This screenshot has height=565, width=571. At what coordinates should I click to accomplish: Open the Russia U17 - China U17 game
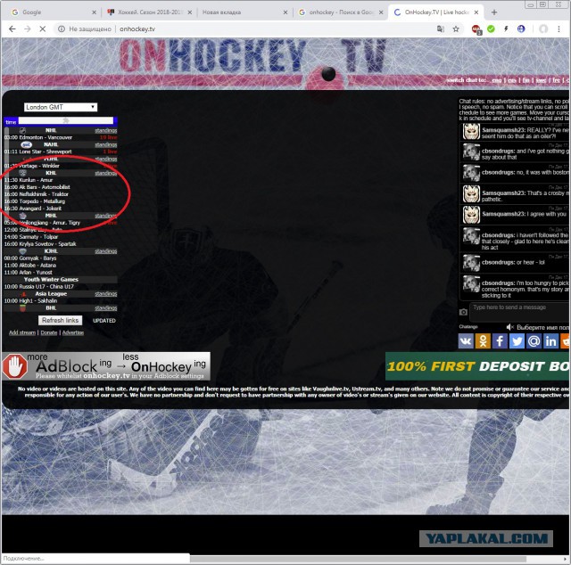pos(46,286)
